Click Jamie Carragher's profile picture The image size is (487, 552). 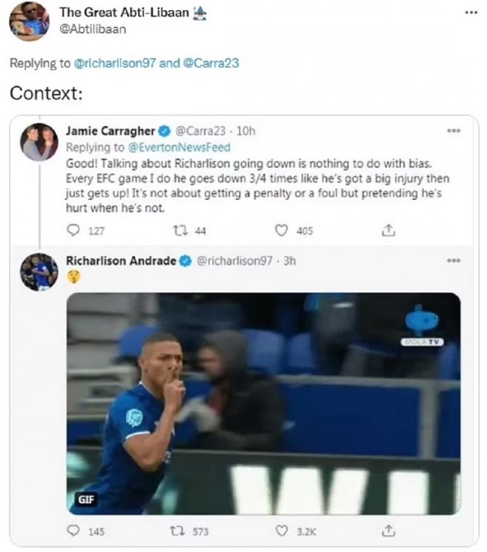pyautogui.click(x=39, y=142)
